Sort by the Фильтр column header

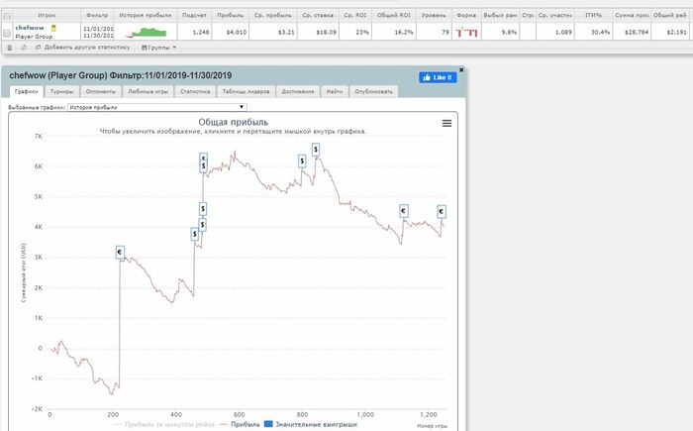point(97,15)
